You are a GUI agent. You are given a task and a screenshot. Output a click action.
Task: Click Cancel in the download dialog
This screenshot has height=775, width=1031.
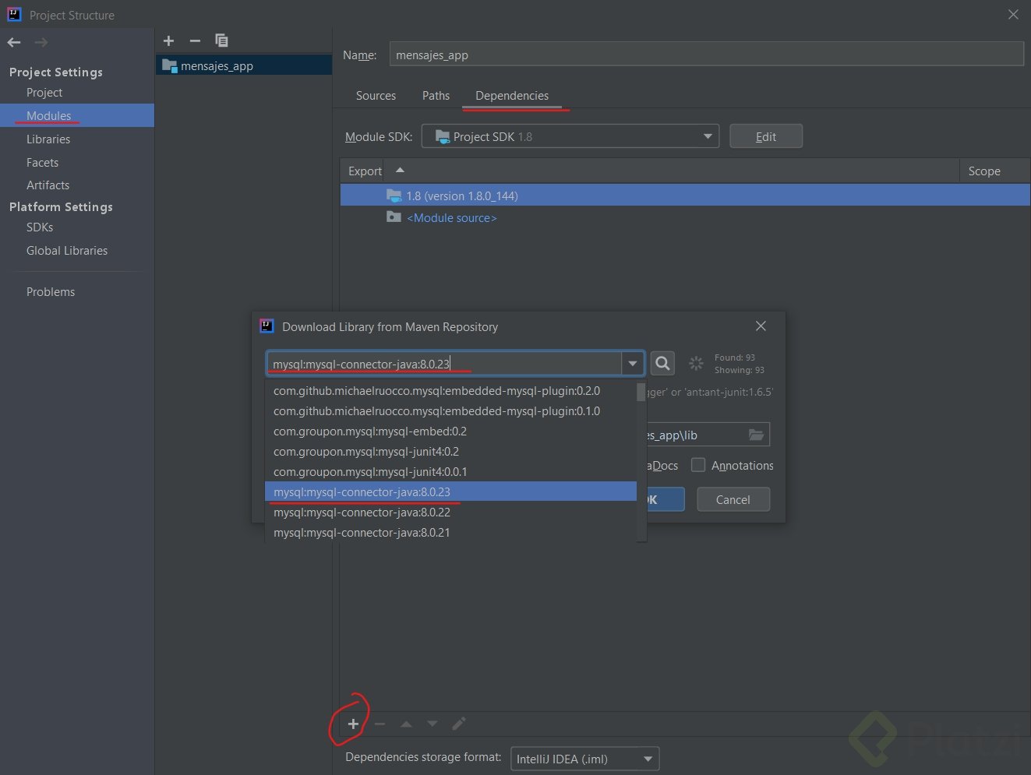(x=733, y=499)
